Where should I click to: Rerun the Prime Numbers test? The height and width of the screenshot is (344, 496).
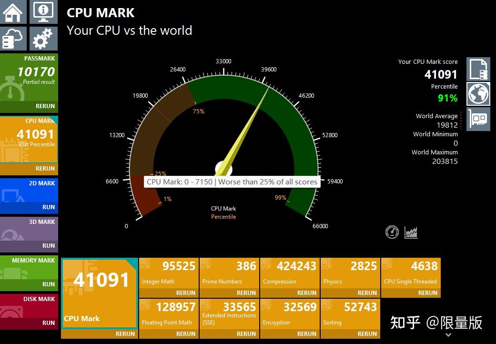(x=246, y=293)
